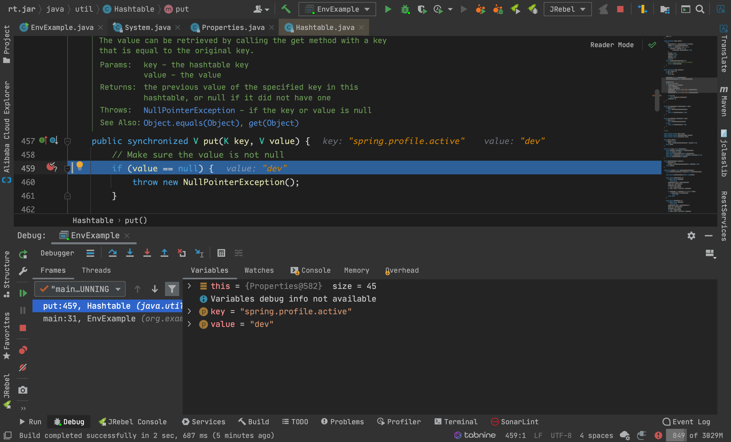Click the Step Out debugger icon
The width and height of the screenshot is (731, 442).
coord(164,253)
